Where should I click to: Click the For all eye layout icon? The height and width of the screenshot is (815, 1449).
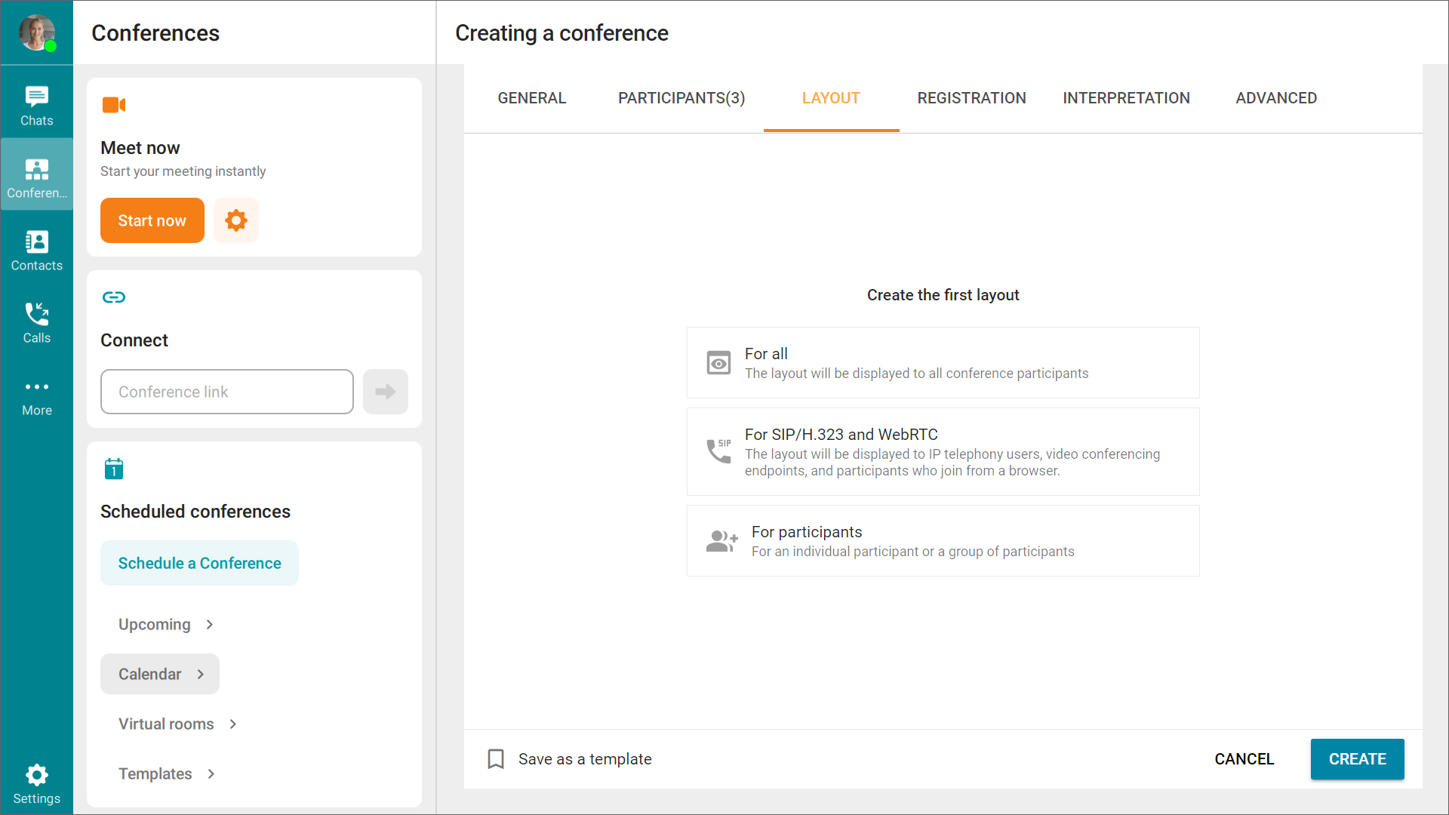pyautogui.click(x=718, y=363)
